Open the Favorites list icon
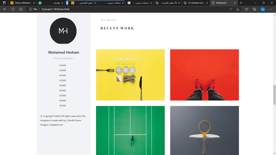276x155 pixels. tap(246, 9)
